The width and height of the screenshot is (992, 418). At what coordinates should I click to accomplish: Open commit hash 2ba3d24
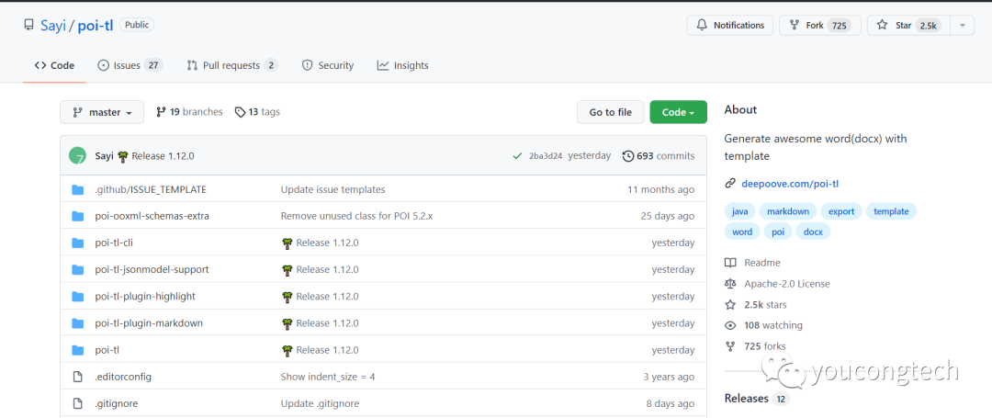[546, 156]
